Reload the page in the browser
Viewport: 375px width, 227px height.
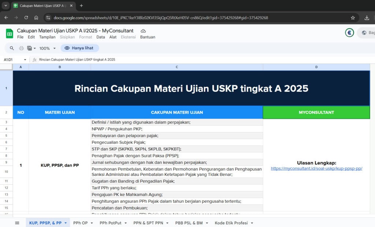(x=26, y=18)
